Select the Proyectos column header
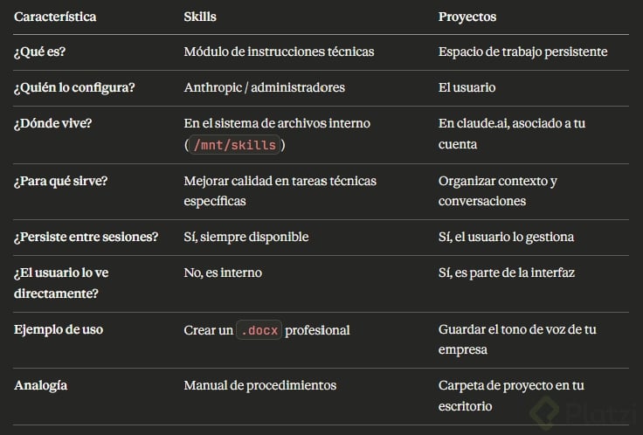Image resolution: width=643 pixels, height=435 pixels. (x=467, y=17)
